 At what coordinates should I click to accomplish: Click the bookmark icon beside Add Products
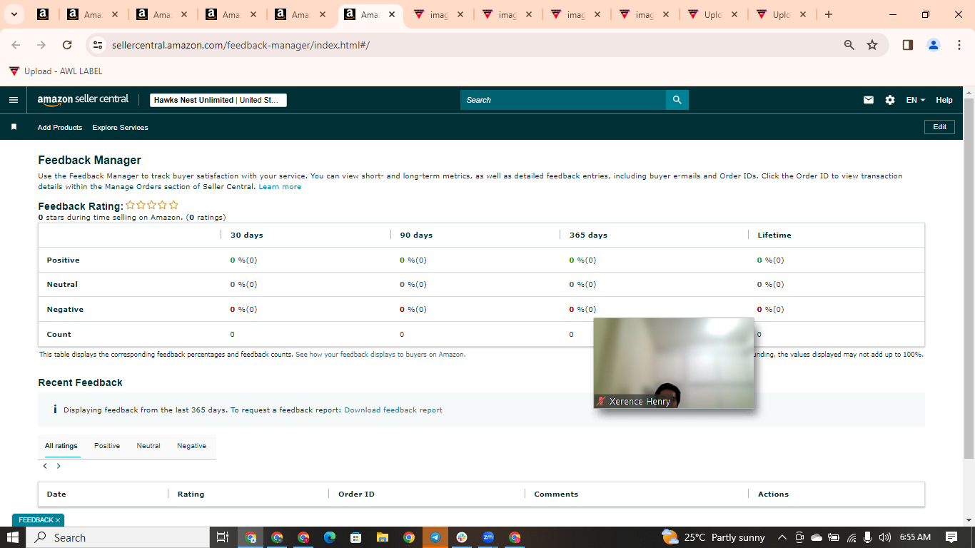[14, 127]
